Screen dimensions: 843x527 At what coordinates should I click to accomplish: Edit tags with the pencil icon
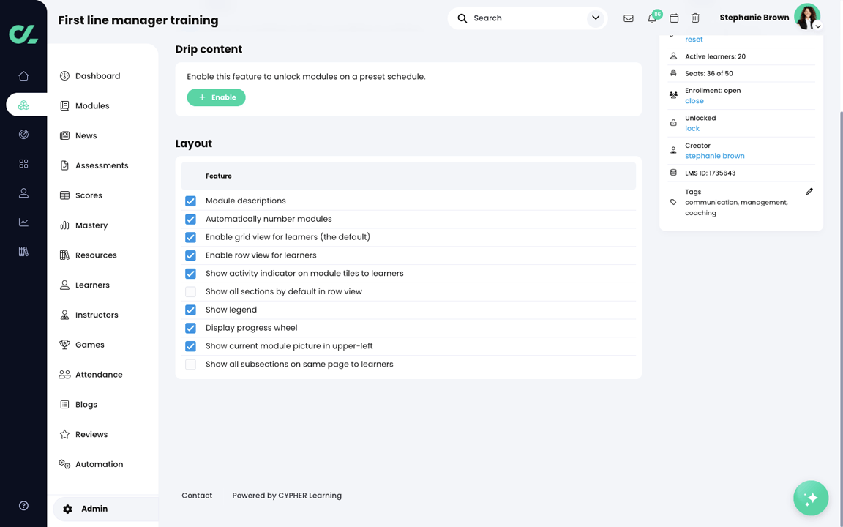[x=809, y=192]
